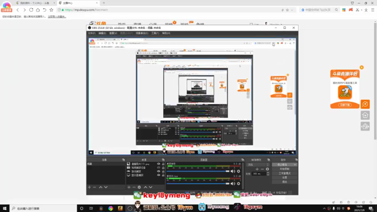Click Start Recording button in OBS controls

pos(285,169)
